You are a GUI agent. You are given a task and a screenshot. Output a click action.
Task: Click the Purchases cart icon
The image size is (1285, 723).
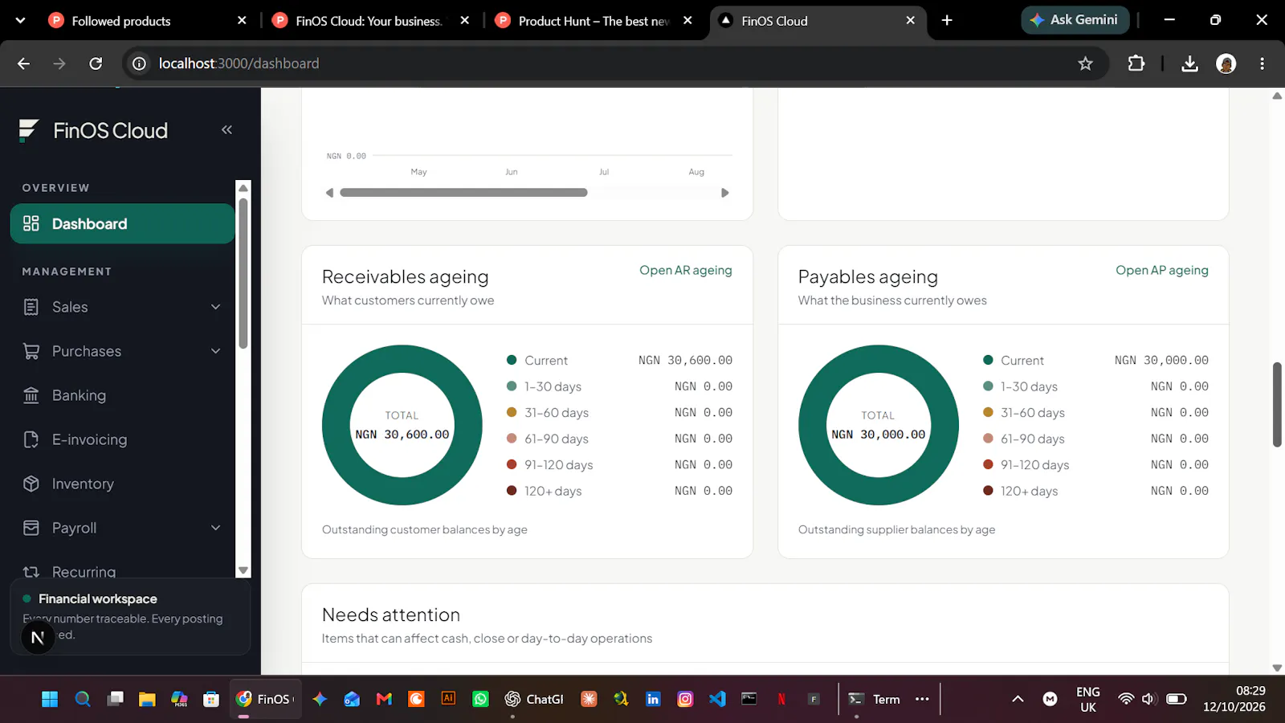pos(31,351)
